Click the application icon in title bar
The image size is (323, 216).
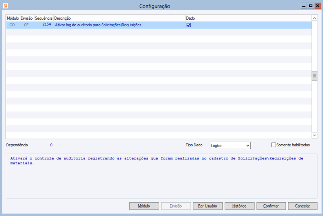pos(6,6)
